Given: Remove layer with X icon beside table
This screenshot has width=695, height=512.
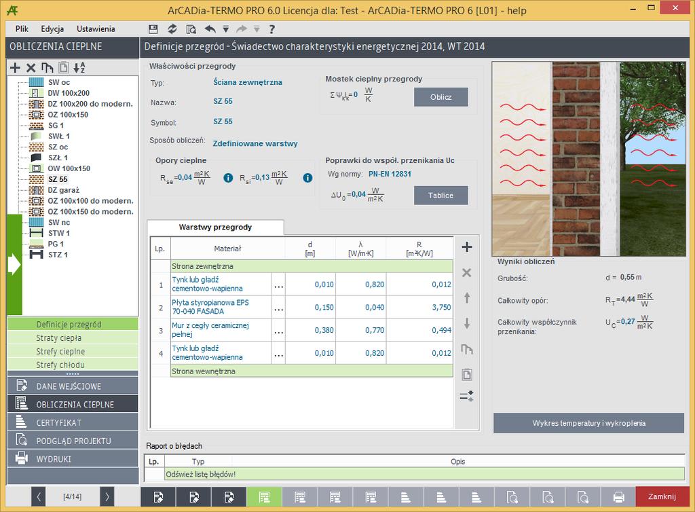Looking at the screenshot, I should pyautogui.click(x=467, y=272).
